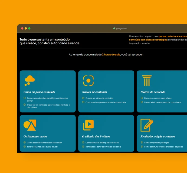This screenshot has height=173, width=187.
Task: Click the check icon beside 'para você (e não para o guru'
Action: [x=25, y=147]
